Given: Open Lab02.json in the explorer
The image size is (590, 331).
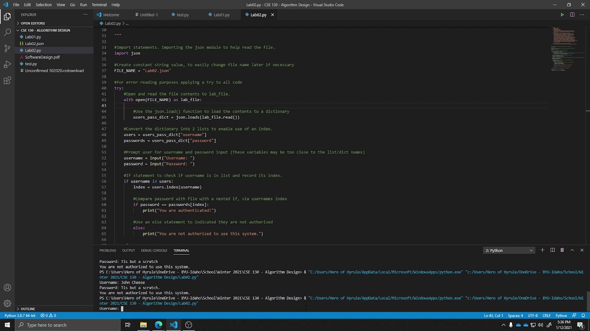Looking at the screenshot, I should point(35,44).
